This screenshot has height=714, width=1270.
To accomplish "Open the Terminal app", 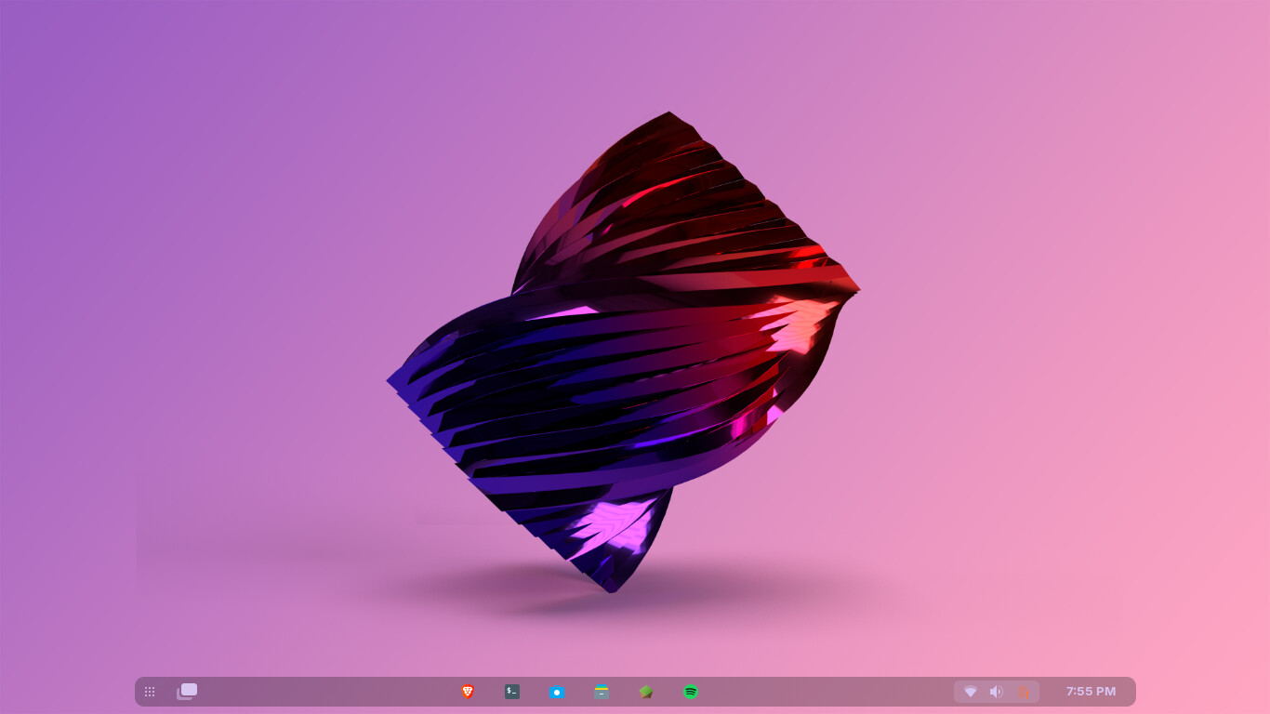I will tap(512, 692).
